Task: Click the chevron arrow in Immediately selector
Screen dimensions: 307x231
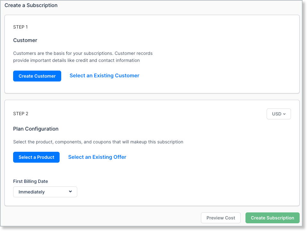Action: [x=71, y=192]
